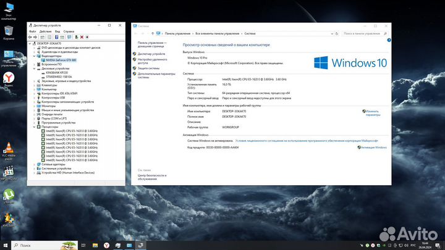445x250 pixels.
Task: Open the Microsoft license terms link
Action: [307, 141]
